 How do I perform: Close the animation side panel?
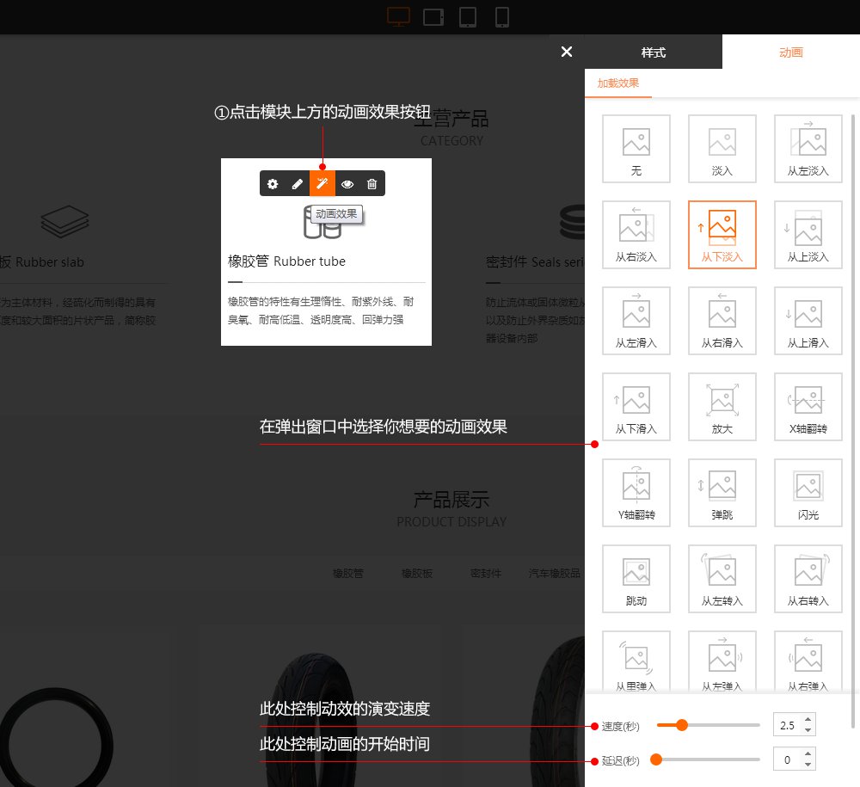566,52
